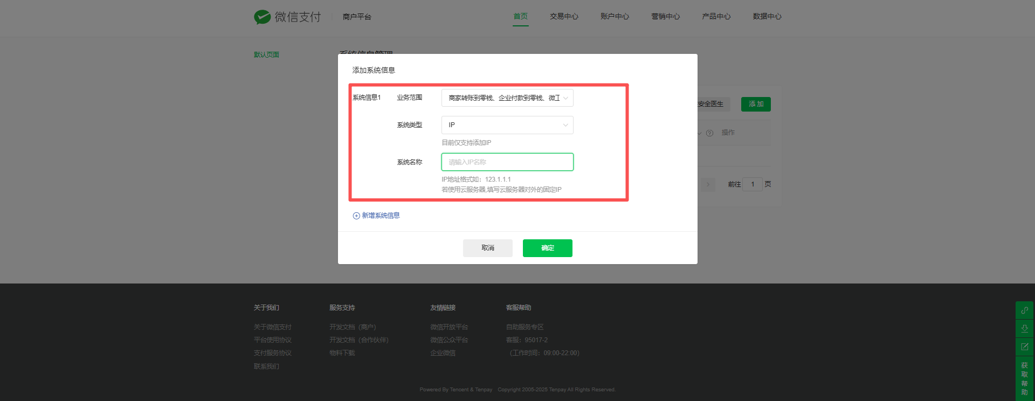
Task: Switch to 交易中心 in the navigation
Action: tap(564, 17)
